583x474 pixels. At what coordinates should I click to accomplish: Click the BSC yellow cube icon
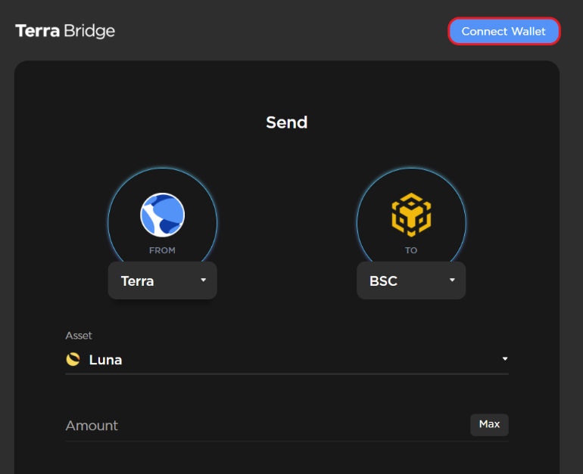tap(411, 215)
